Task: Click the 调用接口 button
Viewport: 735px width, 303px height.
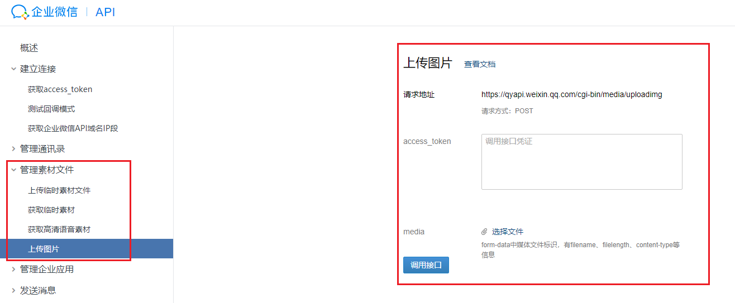Action: click(x=426, y=265)
